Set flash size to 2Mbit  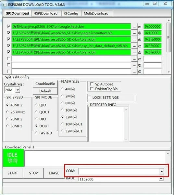[x=62, y=96]
